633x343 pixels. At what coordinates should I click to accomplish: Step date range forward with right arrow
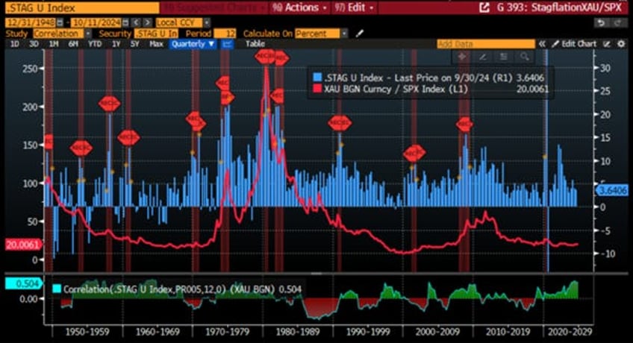click(x=147, y=23)
